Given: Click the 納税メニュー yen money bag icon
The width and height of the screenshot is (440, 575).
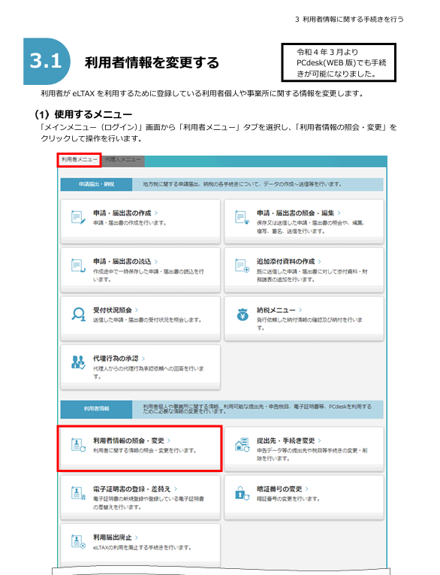Looking at the screenshot, I should click(x=243, y=314).
